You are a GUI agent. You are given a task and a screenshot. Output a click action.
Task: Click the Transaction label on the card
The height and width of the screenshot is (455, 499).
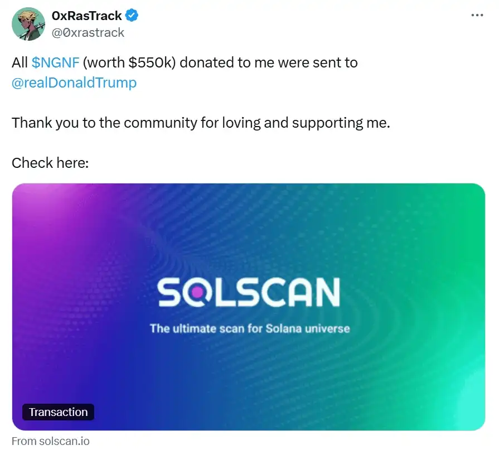(59, 413)
